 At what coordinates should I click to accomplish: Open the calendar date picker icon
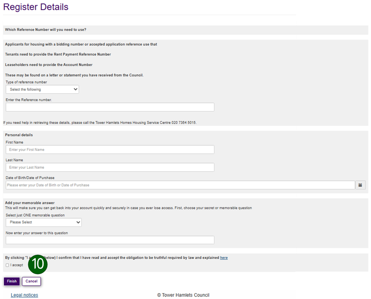[361, 185]
